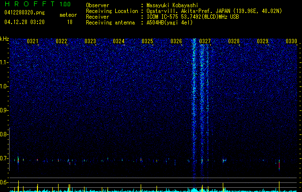Image resolution: width=302 pixels, height=192 pixels.
Task: Click the date stamp 04.12.28 03:20
Action: [x=24, y=22]
